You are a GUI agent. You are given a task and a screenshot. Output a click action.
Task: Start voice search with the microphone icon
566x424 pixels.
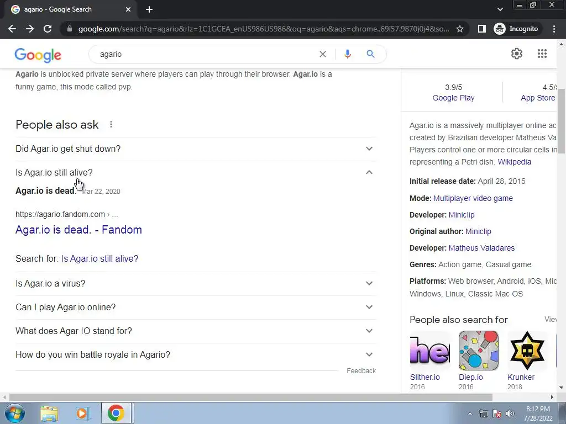[347, 54]
